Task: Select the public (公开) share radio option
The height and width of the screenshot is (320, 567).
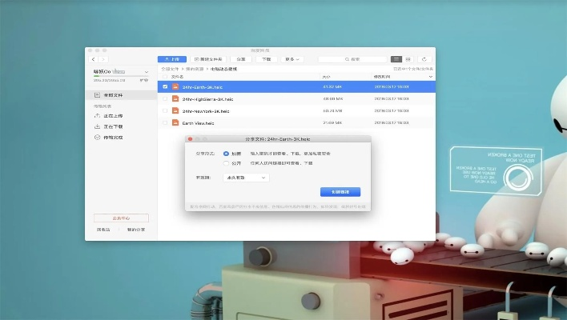Action: coord(226,162)
